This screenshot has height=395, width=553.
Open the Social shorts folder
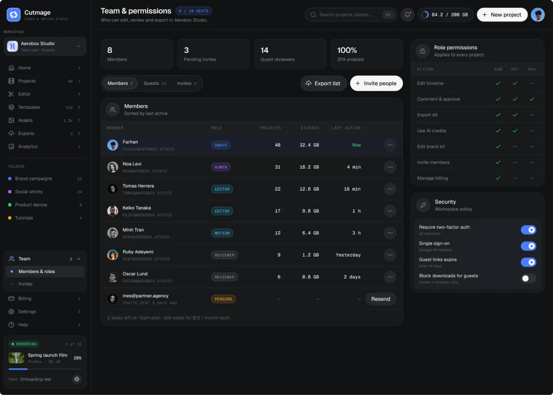(x=45, y=192)
